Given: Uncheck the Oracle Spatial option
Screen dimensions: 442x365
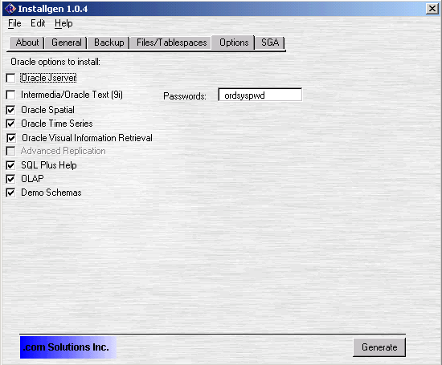Looking at the screenshot, I should (10, 110).
